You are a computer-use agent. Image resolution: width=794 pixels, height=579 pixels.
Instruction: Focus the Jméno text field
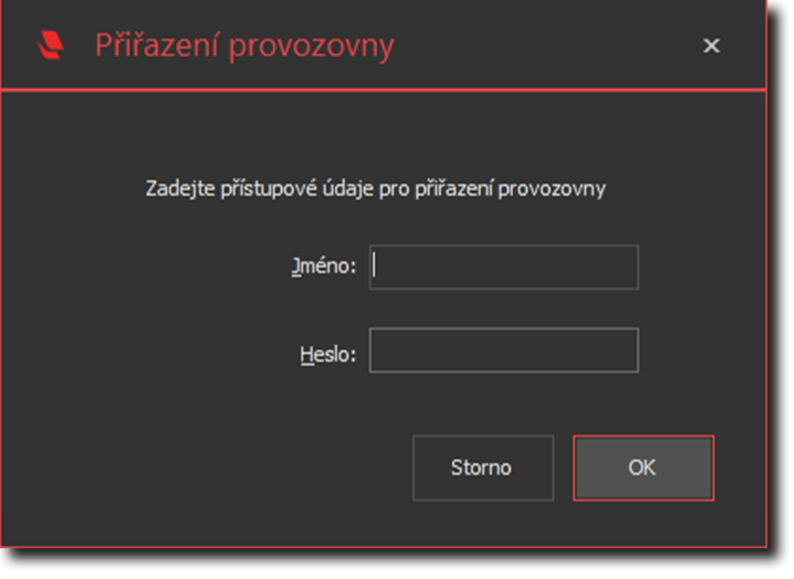tap(503, 267)
